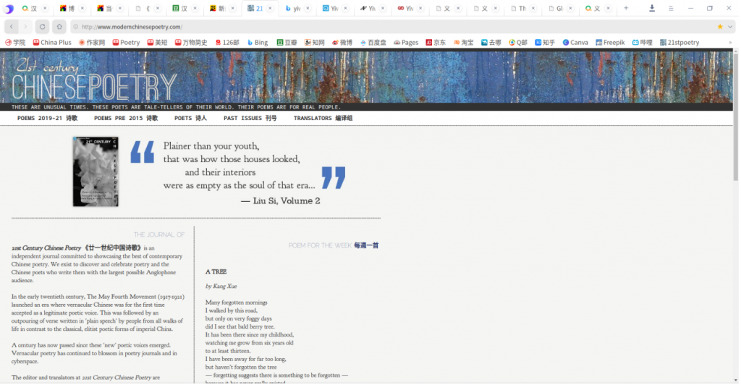
Task: Open the 万物简史 bookmark
Action: point(191,43)
